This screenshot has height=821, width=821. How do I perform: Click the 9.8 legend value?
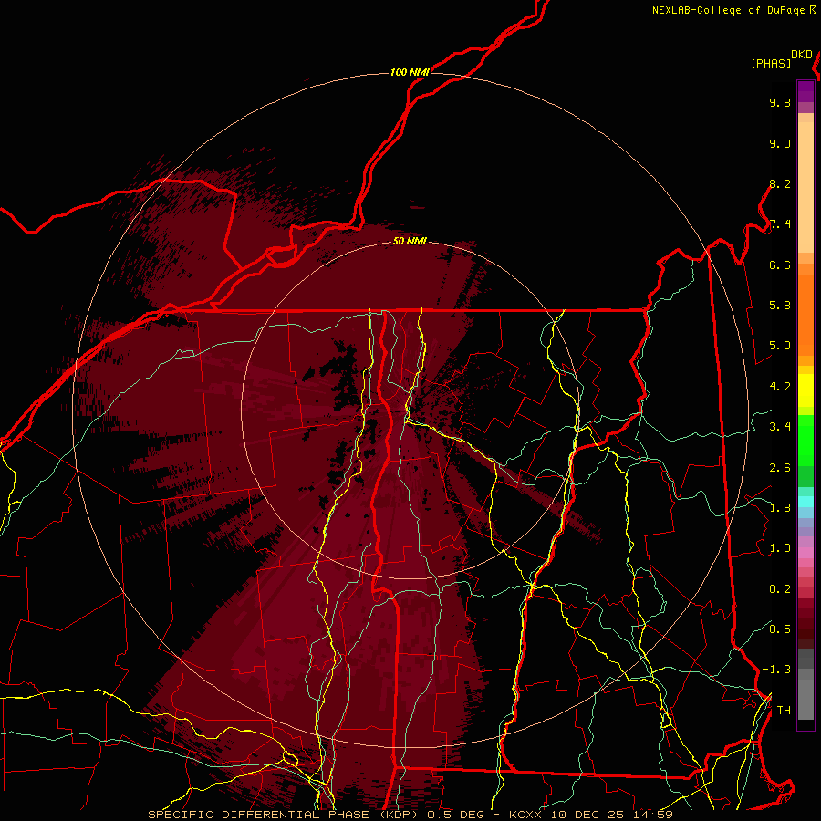[x=780, y=102]
